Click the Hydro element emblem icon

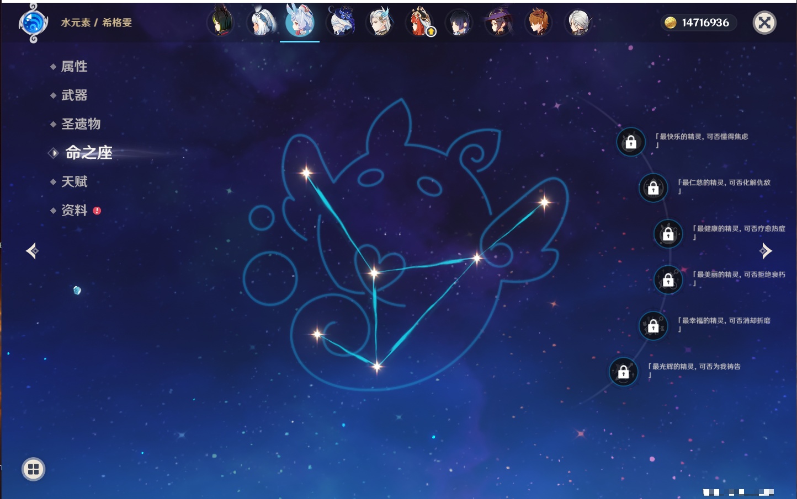(33, 23)
